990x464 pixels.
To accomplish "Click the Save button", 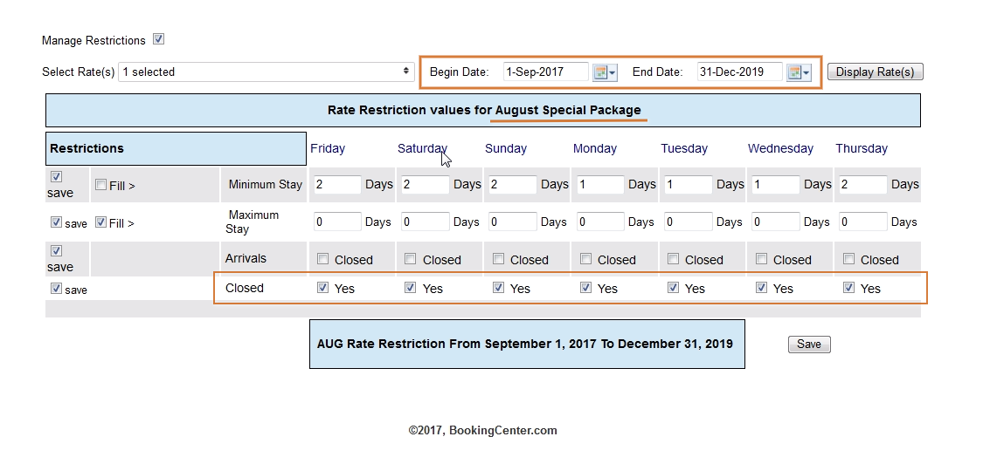I will coord(809,345).
